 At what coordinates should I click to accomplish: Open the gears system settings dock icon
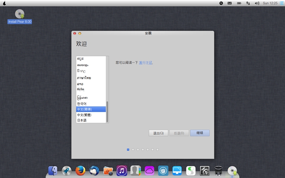click(204, 171)
